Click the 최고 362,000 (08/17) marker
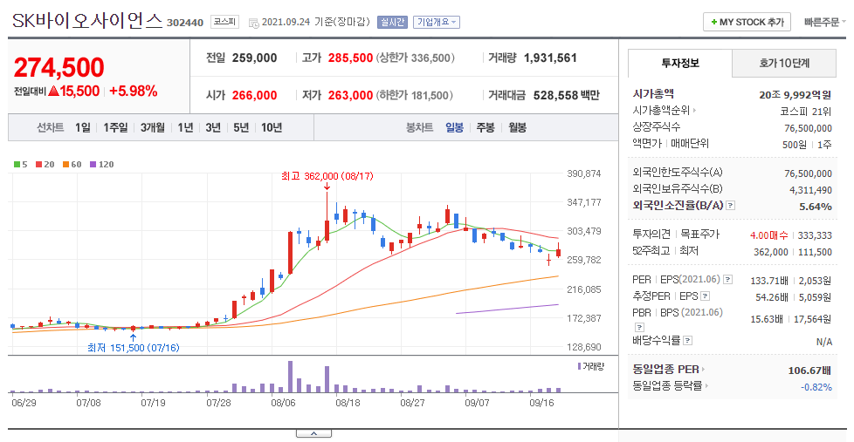854x442 pixels. pos(327,176)
